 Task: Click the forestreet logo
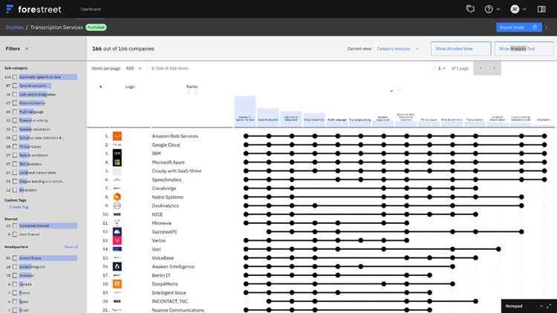[33, 9]
